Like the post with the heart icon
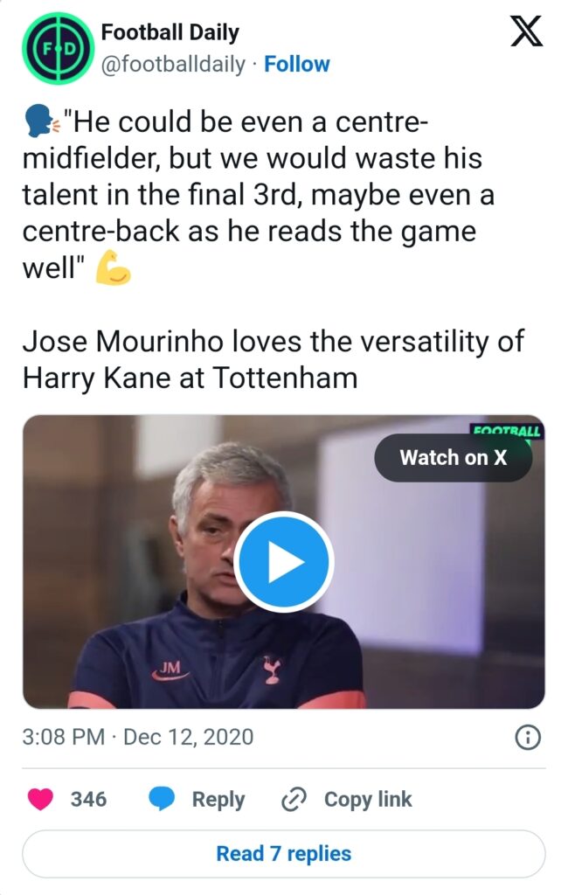Image resolution: width=561 pixels, height=895 pixels. (x=41, y=799)
